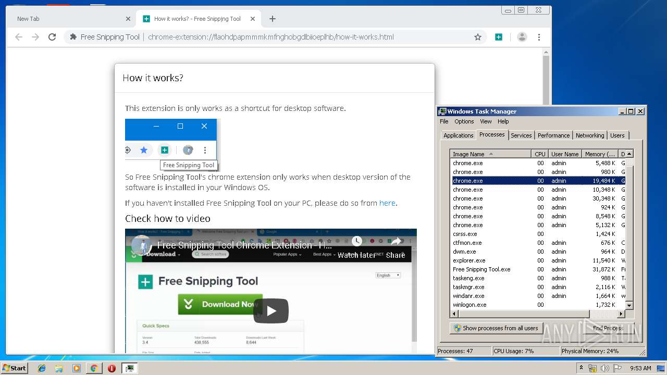This screenshot has width=667, height=375.
Task: Switch to Networking tab
Action: coord(590,135)
